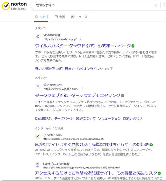Open the ソリューション sitelink

pyautogui.click(x=109, y=118)
